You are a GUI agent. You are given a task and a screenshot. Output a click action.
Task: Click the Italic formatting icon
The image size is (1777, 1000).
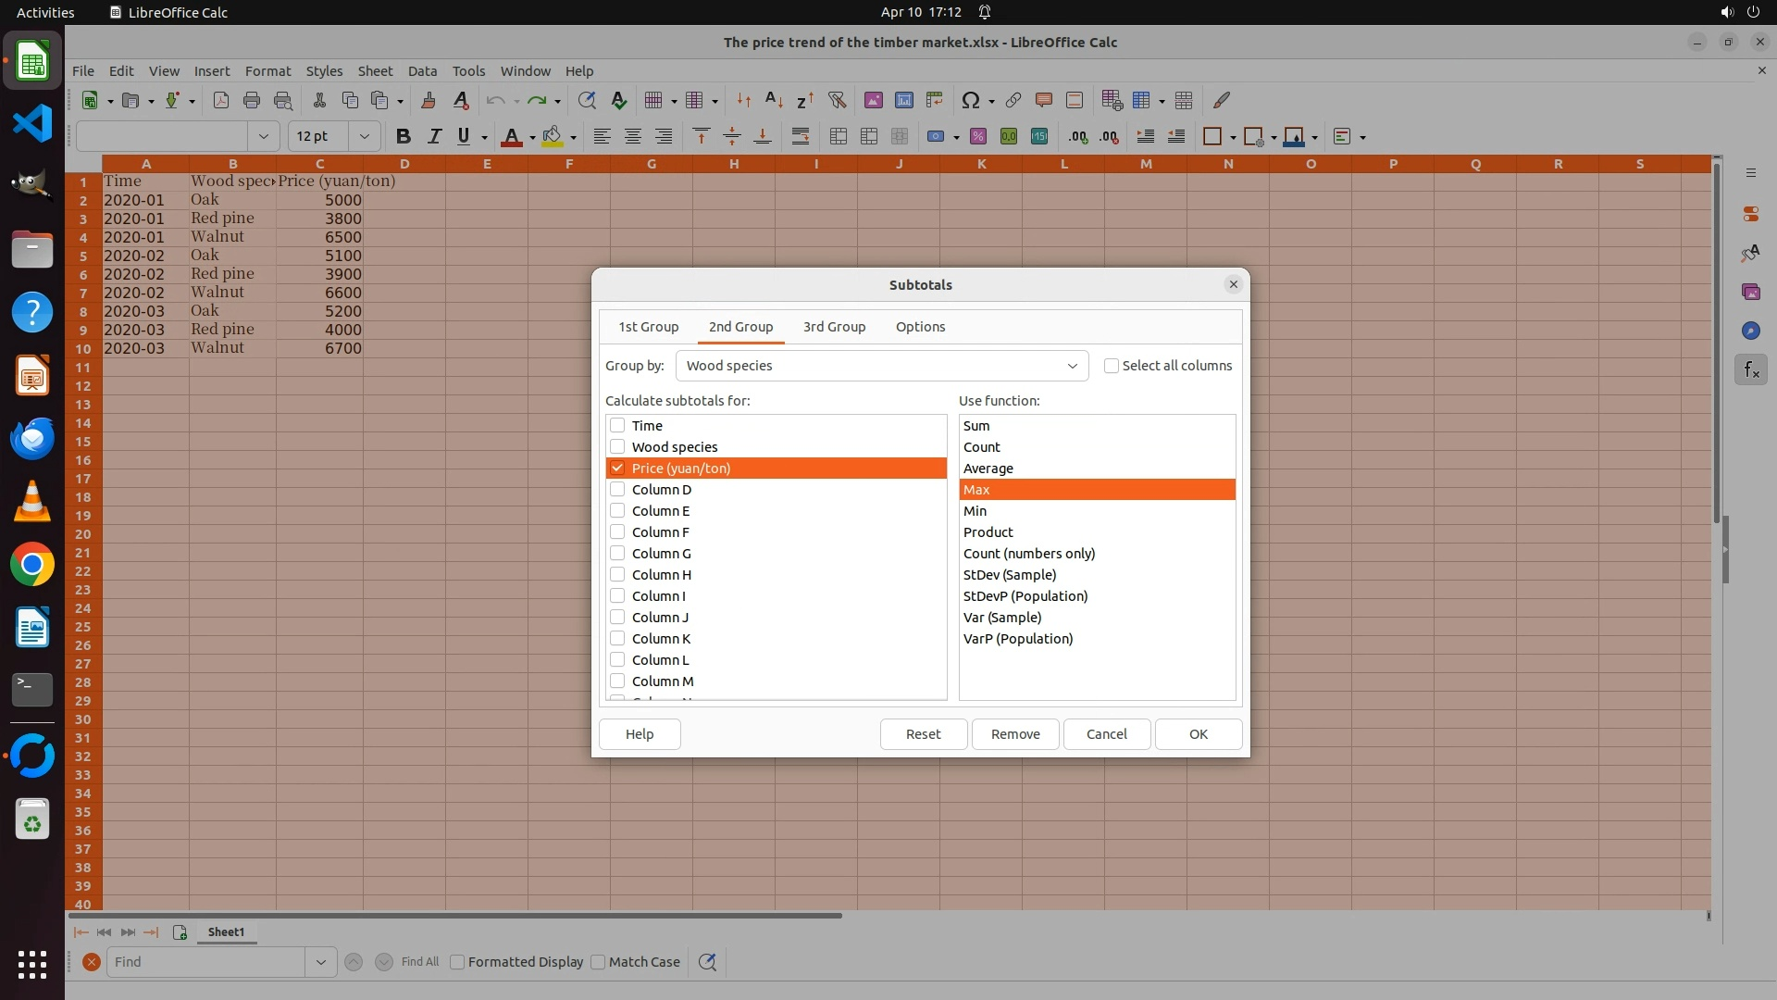tap(433, 137)
